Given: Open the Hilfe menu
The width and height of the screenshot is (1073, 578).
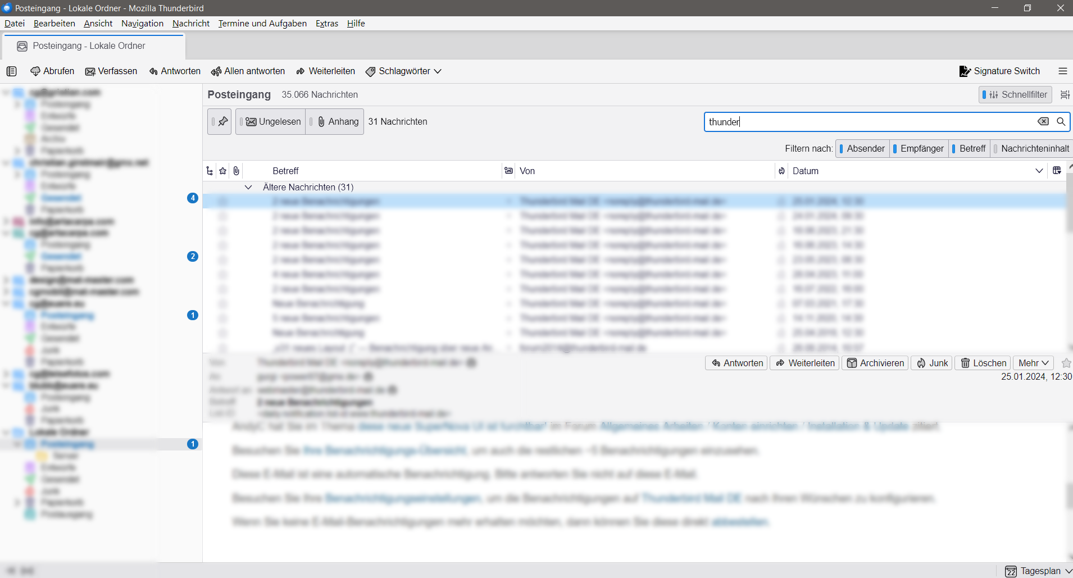Looking at the screenshot, I should click(356, 24).
